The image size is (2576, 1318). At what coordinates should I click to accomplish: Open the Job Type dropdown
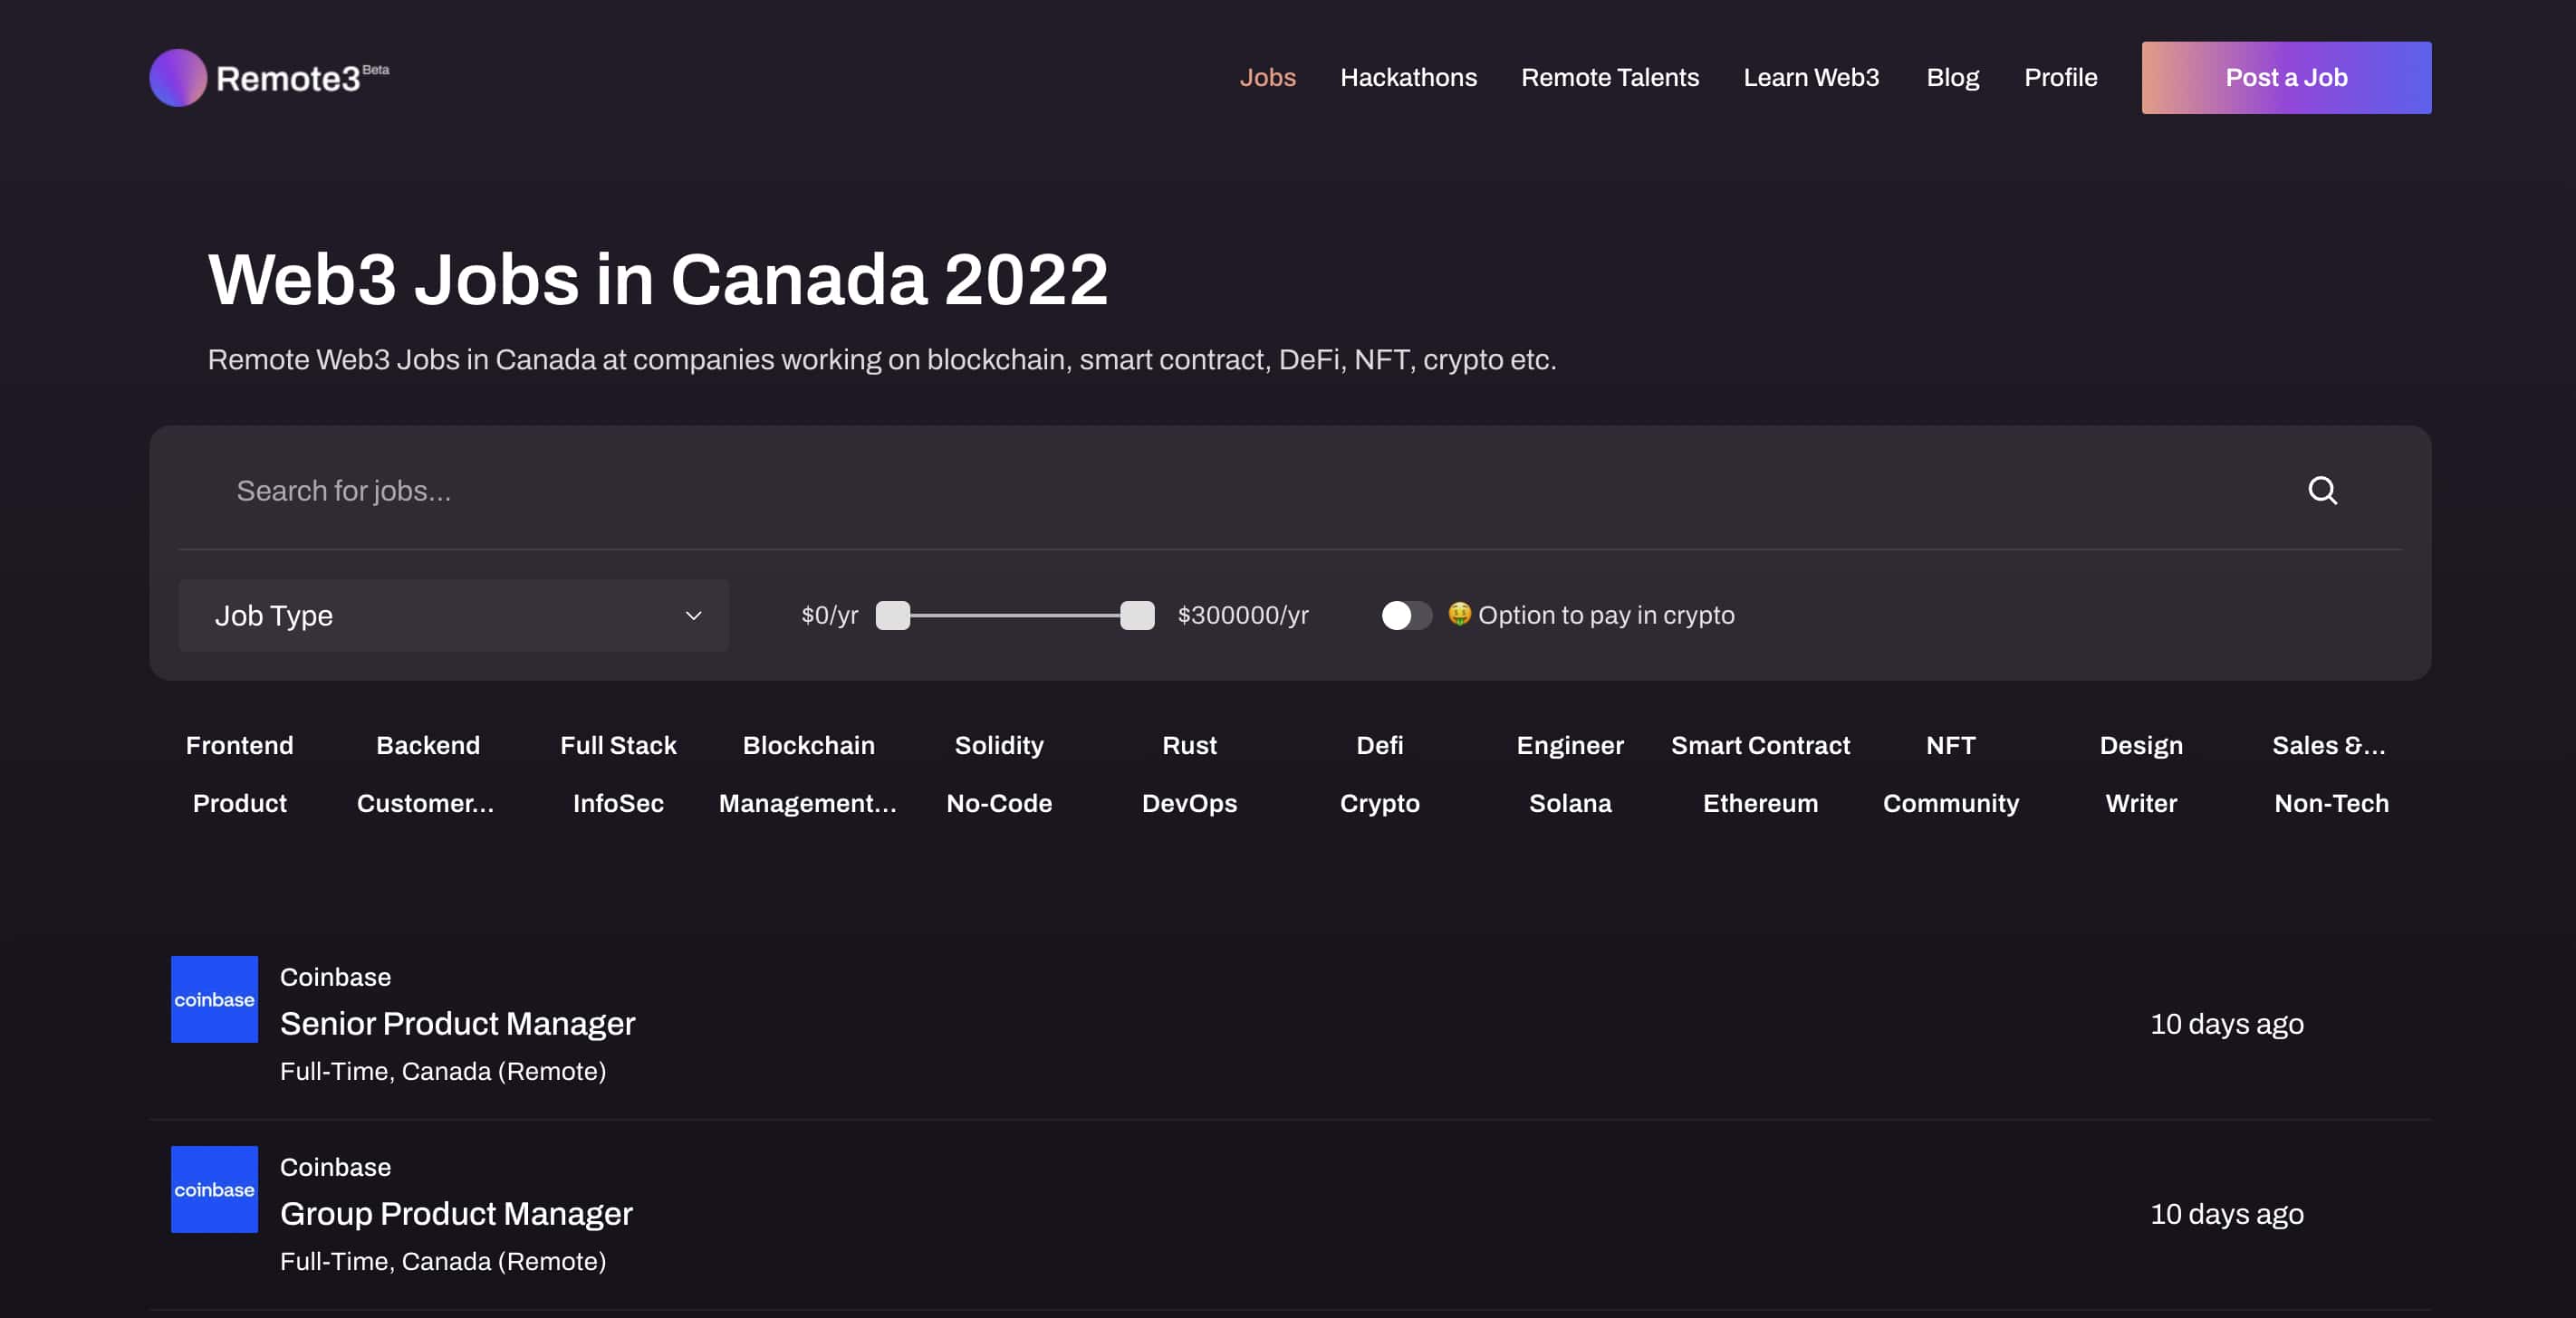[x=453, y=616]
